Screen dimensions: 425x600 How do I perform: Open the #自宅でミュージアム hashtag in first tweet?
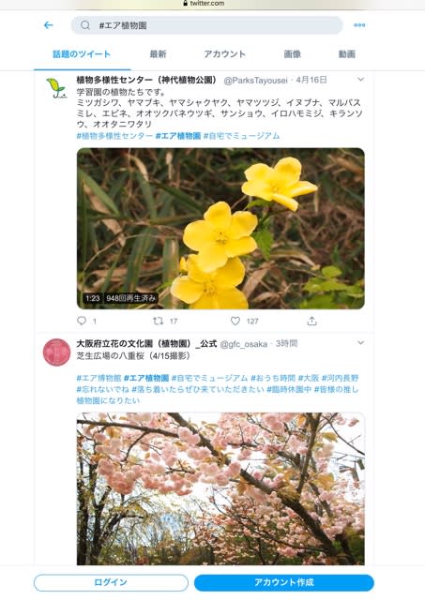(x=242, y=136)
